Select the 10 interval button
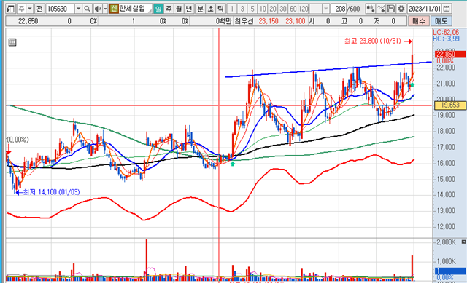 tap(263, 9)
